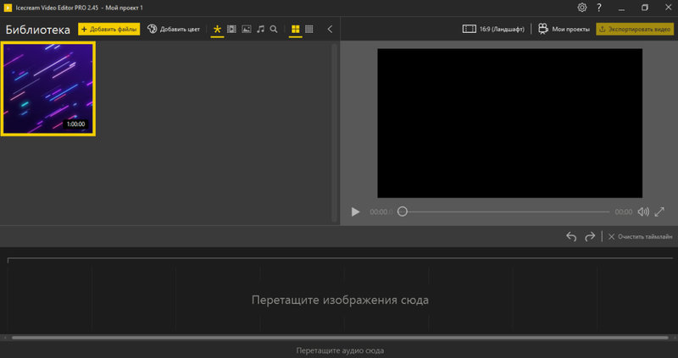678x358 pixels.
Task: Click the preview seek slider handle
Action: pyautogui.click(x=402, y=212)
